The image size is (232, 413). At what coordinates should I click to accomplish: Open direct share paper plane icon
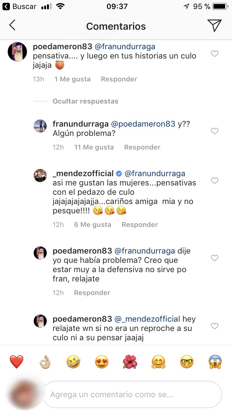pos(214,26)
